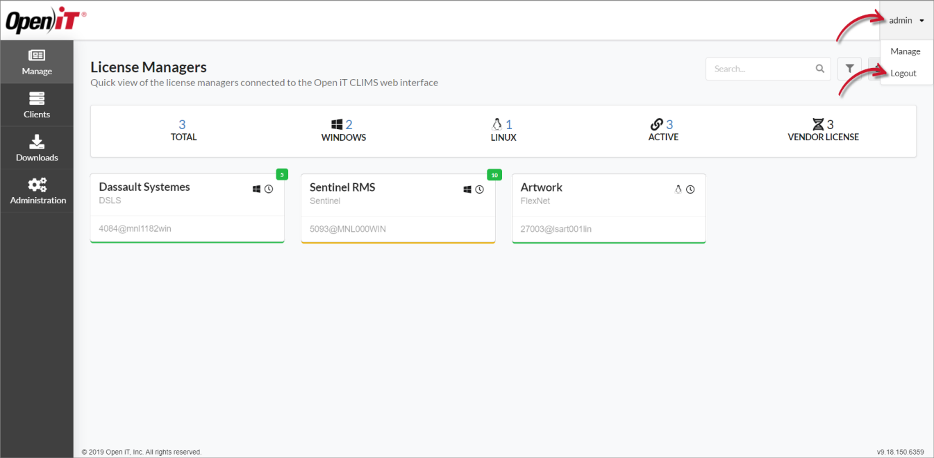
Task: Click the Windows icon on Sentinel RMS card
Action: (467, 189)
